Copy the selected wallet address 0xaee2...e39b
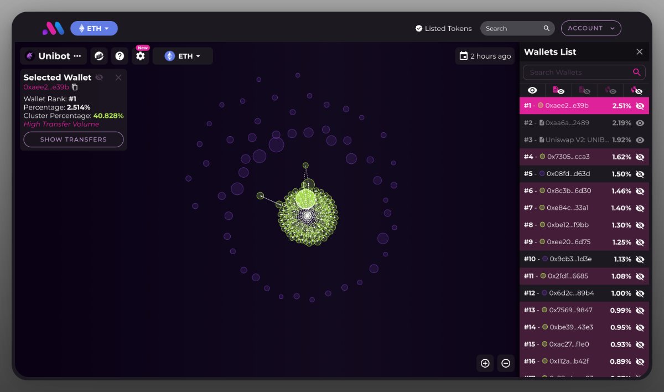The width and height of the screenshot is (664, 392). 75,87
